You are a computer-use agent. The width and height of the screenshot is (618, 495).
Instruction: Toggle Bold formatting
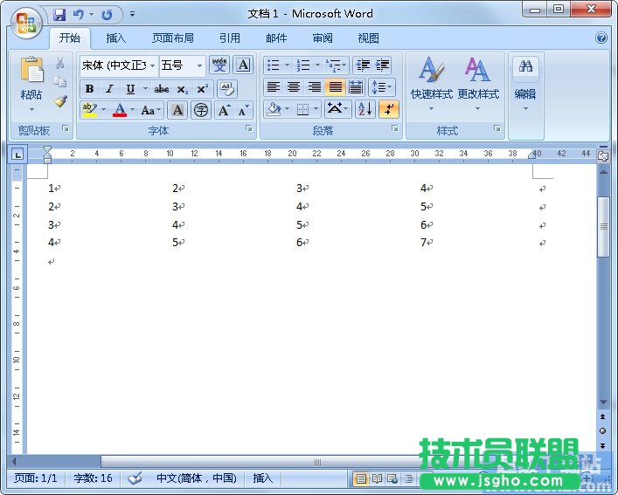[x=89, y=88]
